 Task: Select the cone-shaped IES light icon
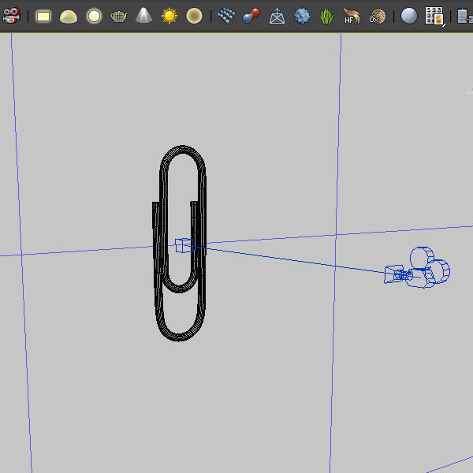[x=143, y=16]
